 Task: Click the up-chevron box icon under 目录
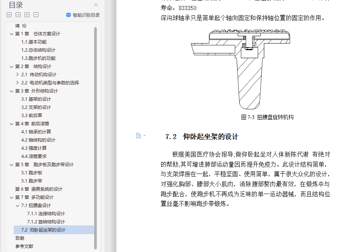click(x=18, y=15)
